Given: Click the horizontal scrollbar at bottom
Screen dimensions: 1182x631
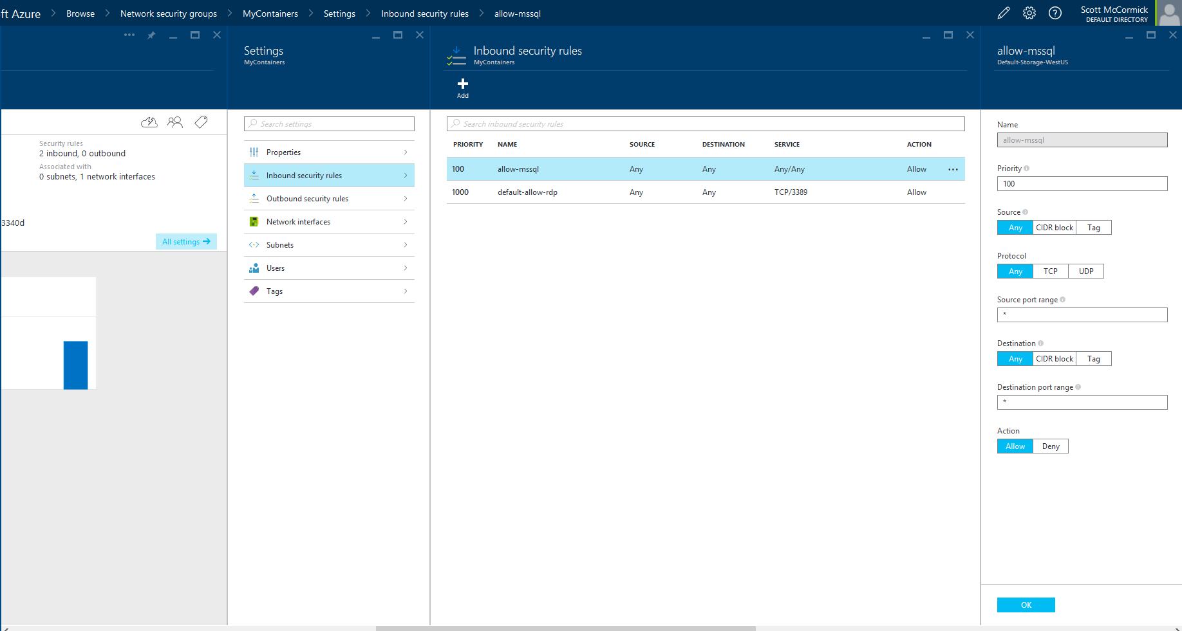Looking at the screenshot, I should pyautogui.click(x=565, y=628).
